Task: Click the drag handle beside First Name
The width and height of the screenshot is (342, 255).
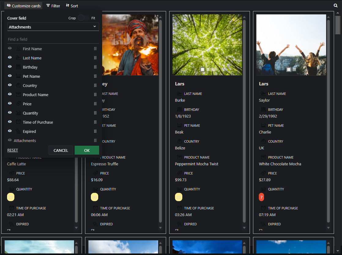Action: tap(95, 49)
